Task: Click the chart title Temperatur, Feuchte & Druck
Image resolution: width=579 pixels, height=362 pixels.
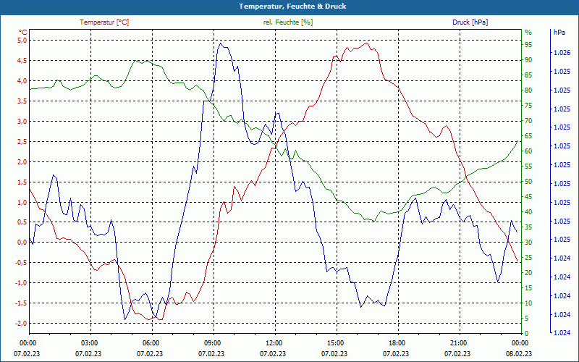Action: [292, 7]
